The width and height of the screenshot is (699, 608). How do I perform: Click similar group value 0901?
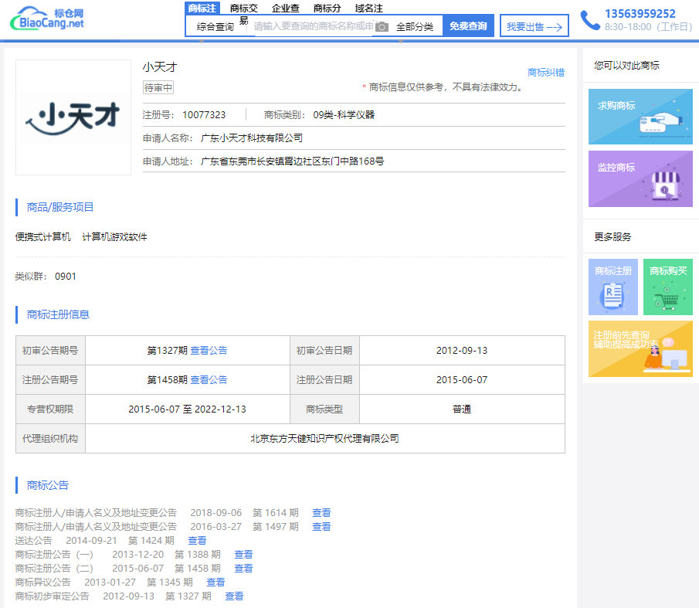66,277
